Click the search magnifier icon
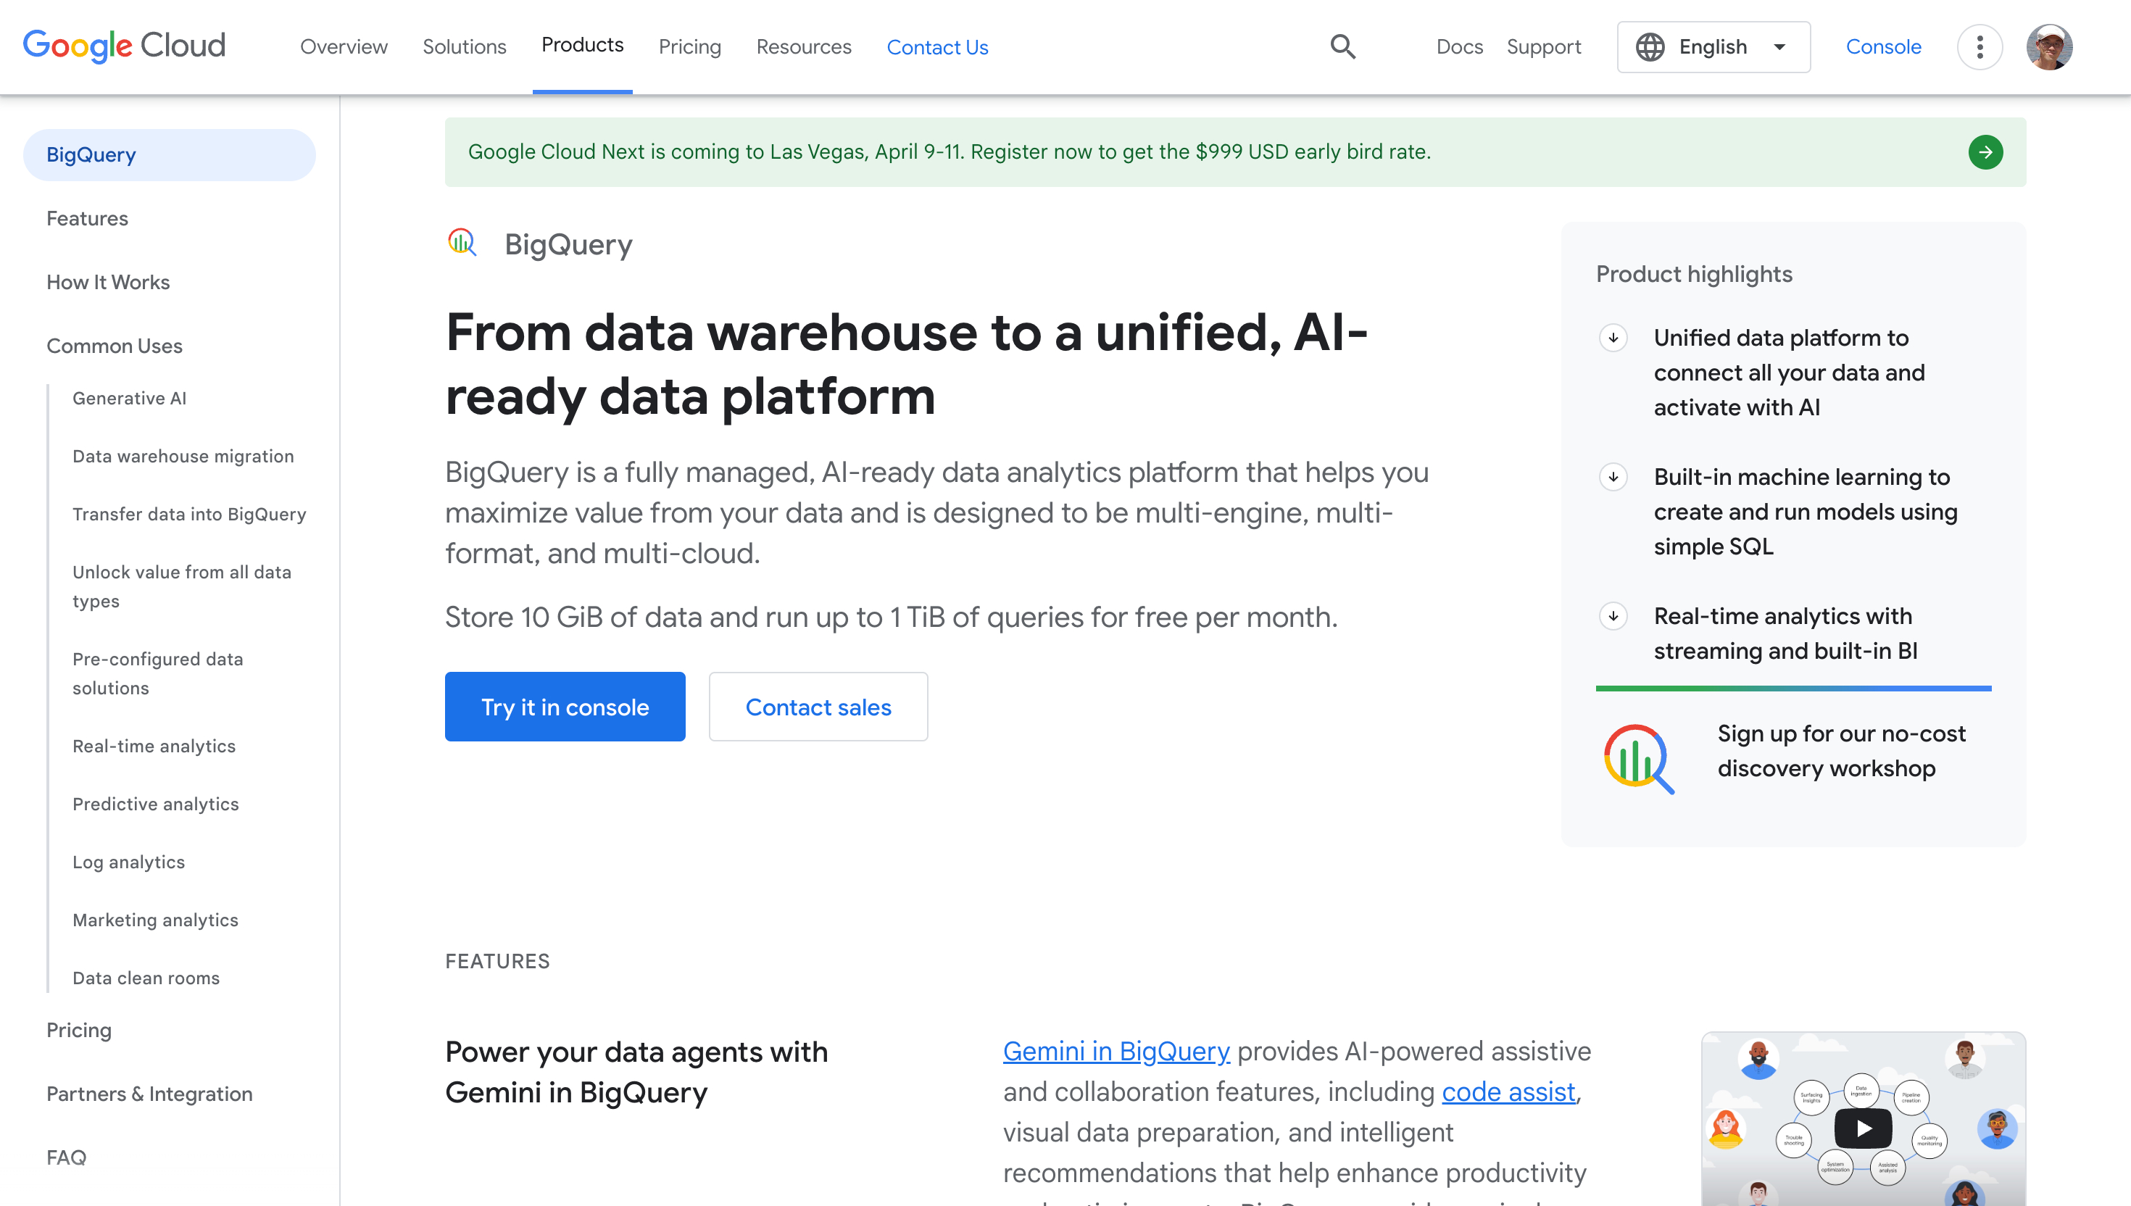The height and width of the screenshot is (1206, 2131). tap(1342, 46)
